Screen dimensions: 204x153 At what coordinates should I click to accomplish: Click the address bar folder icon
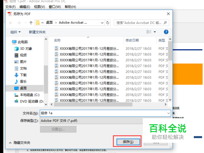(38, 22)
